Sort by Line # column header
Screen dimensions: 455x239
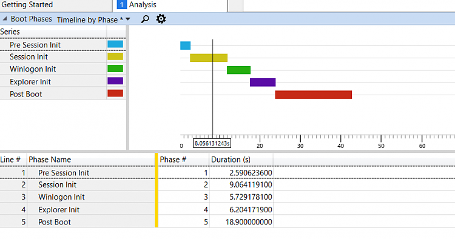13,160
